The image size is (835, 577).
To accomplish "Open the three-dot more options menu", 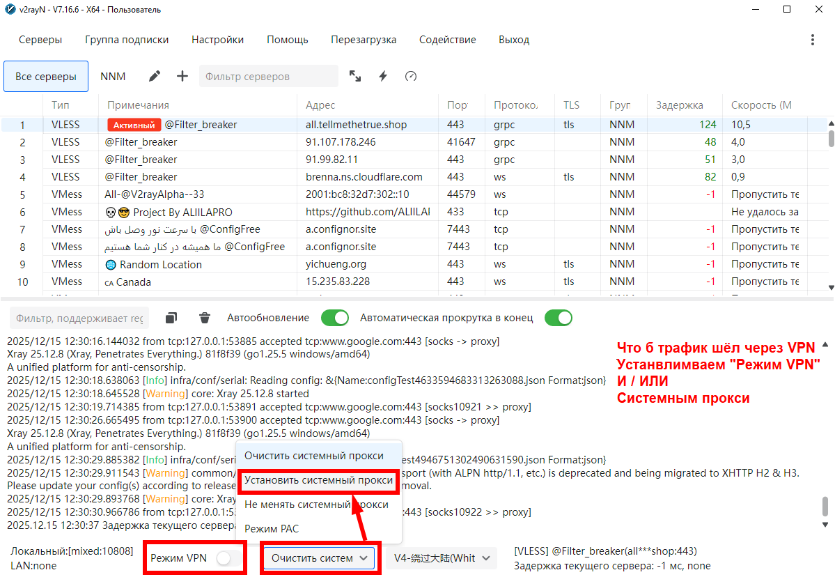I will pyautogui.click(x=813, y=40).
